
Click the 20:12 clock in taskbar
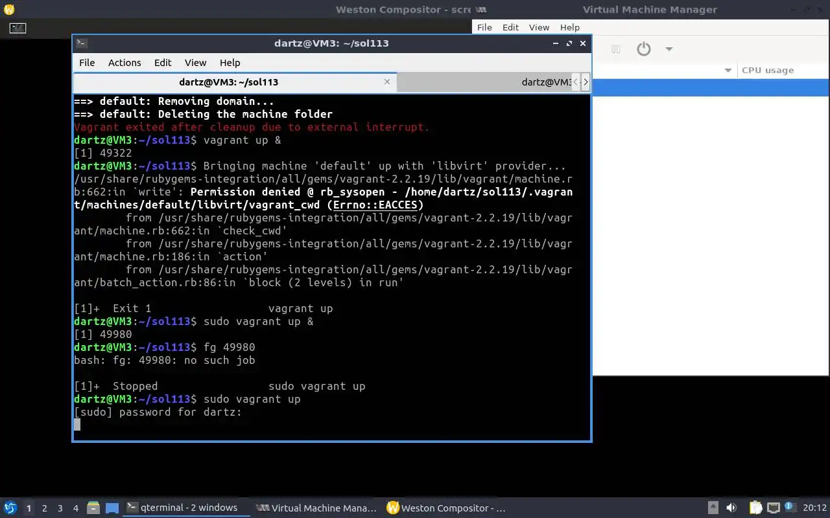pyautogui.click(x=814, y=508)
